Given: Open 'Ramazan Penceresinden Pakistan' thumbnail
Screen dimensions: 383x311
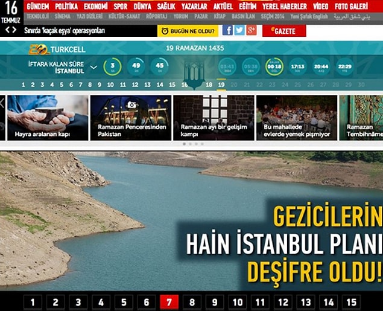Looking at the screenshot, I should 131,118.
